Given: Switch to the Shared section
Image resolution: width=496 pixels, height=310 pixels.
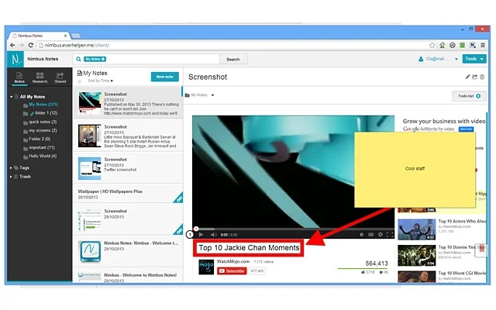Looking at the screenshot, I should click(x=60, y=77).
